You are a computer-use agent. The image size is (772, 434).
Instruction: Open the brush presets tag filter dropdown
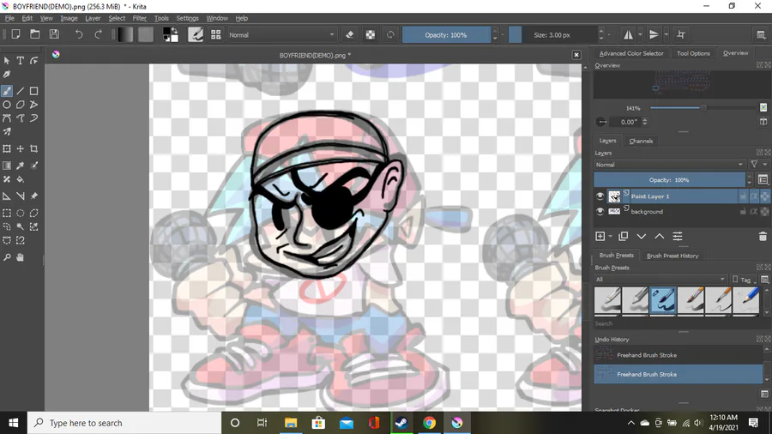(660, 280)
